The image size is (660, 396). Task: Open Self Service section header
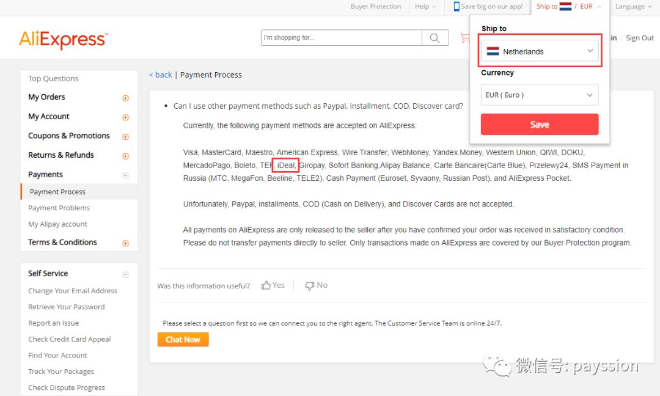(48, 274)
